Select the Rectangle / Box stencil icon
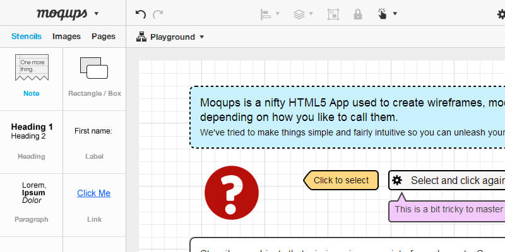The height and width of the screenshot is (252, 505). (94, 68)
